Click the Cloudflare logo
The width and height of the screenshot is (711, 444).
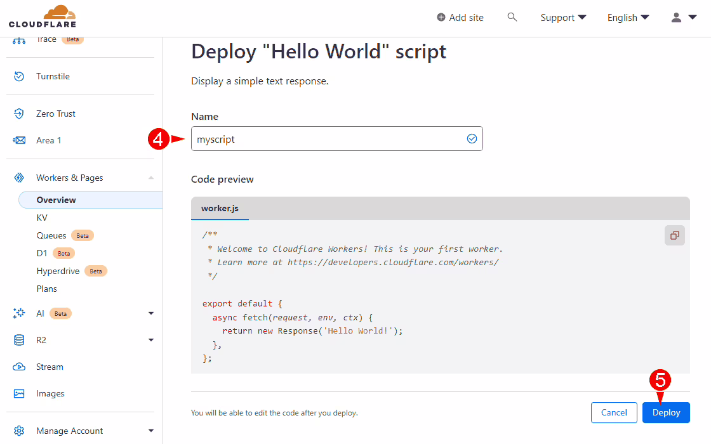pos(43,17)
